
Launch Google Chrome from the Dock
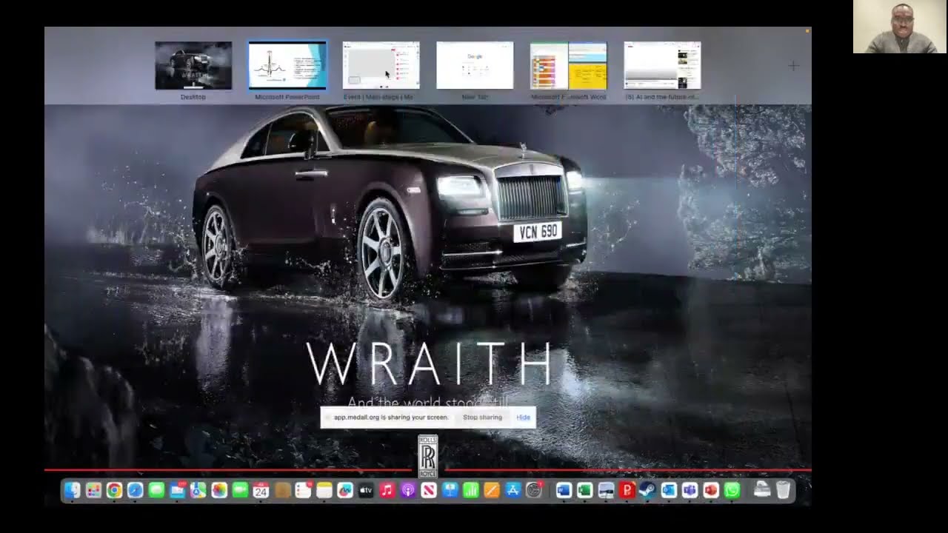point(114,490)
